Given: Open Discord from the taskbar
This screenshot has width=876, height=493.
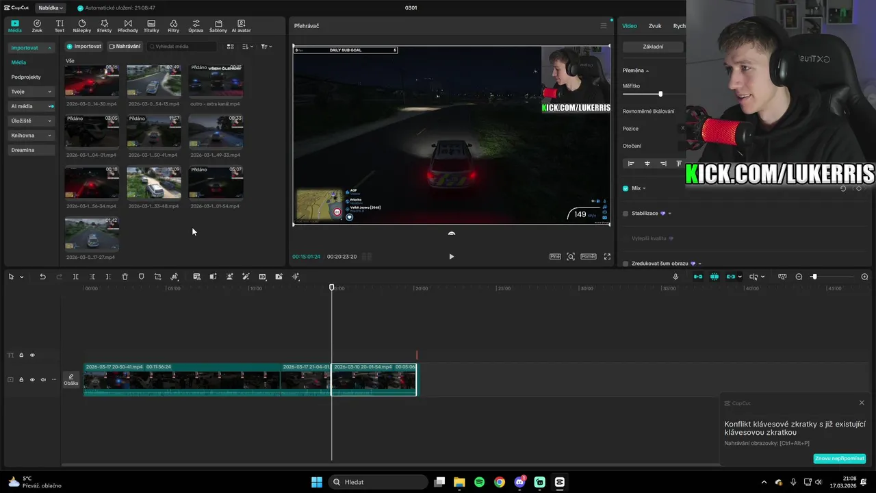Looking at the screenshot, I should (x=519, y=482).
